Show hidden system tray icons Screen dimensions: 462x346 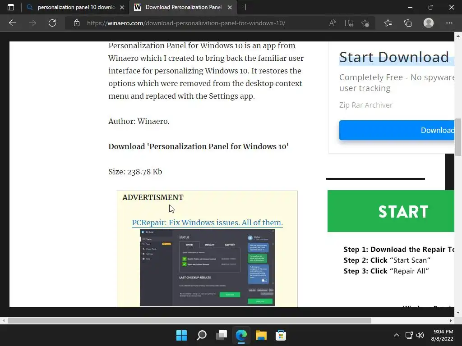[397, 335]
